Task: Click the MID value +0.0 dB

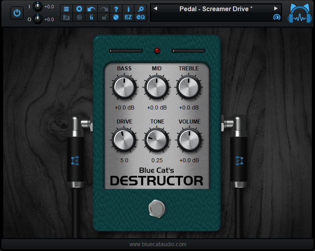Action: tap(157, 108)
